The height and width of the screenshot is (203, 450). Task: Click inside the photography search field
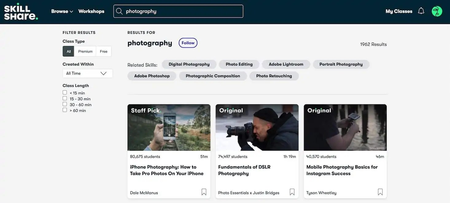[x=178, y=11]
